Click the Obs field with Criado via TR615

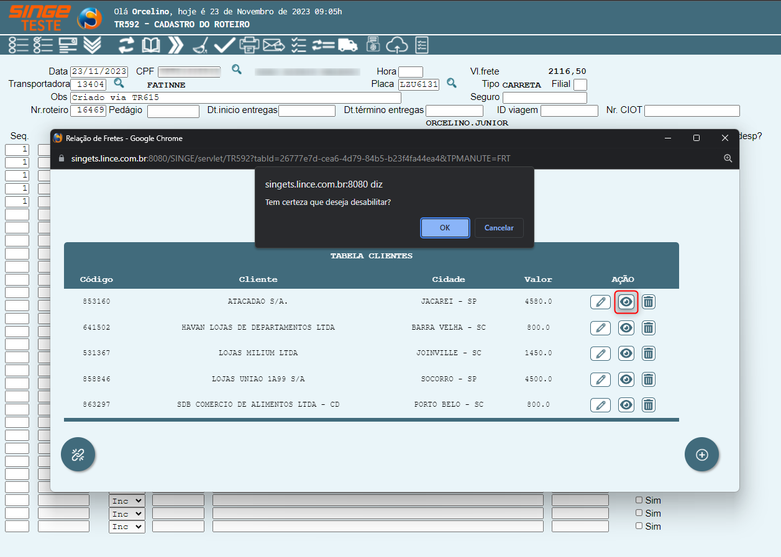tap(235, 97)
